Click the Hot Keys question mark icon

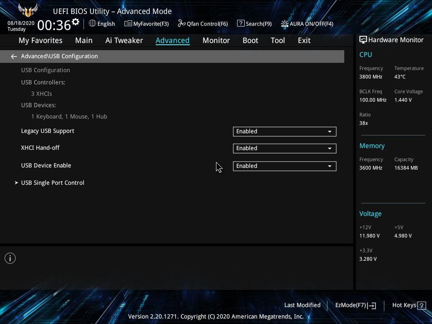421,305
